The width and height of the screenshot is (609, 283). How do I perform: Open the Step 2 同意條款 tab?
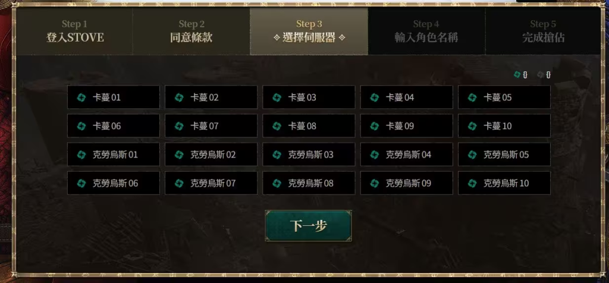point(192,31)
